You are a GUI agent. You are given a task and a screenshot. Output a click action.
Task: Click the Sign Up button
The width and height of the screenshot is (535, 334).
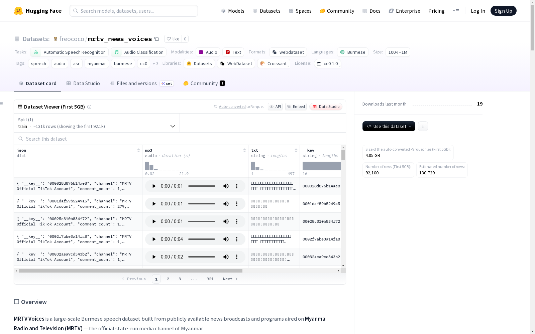coord(503,11)
